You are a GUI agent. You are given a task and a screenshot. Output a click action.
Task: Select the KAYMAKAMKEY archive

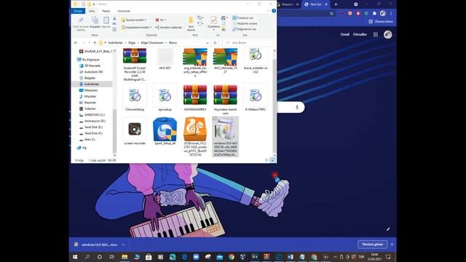[195, 98]
